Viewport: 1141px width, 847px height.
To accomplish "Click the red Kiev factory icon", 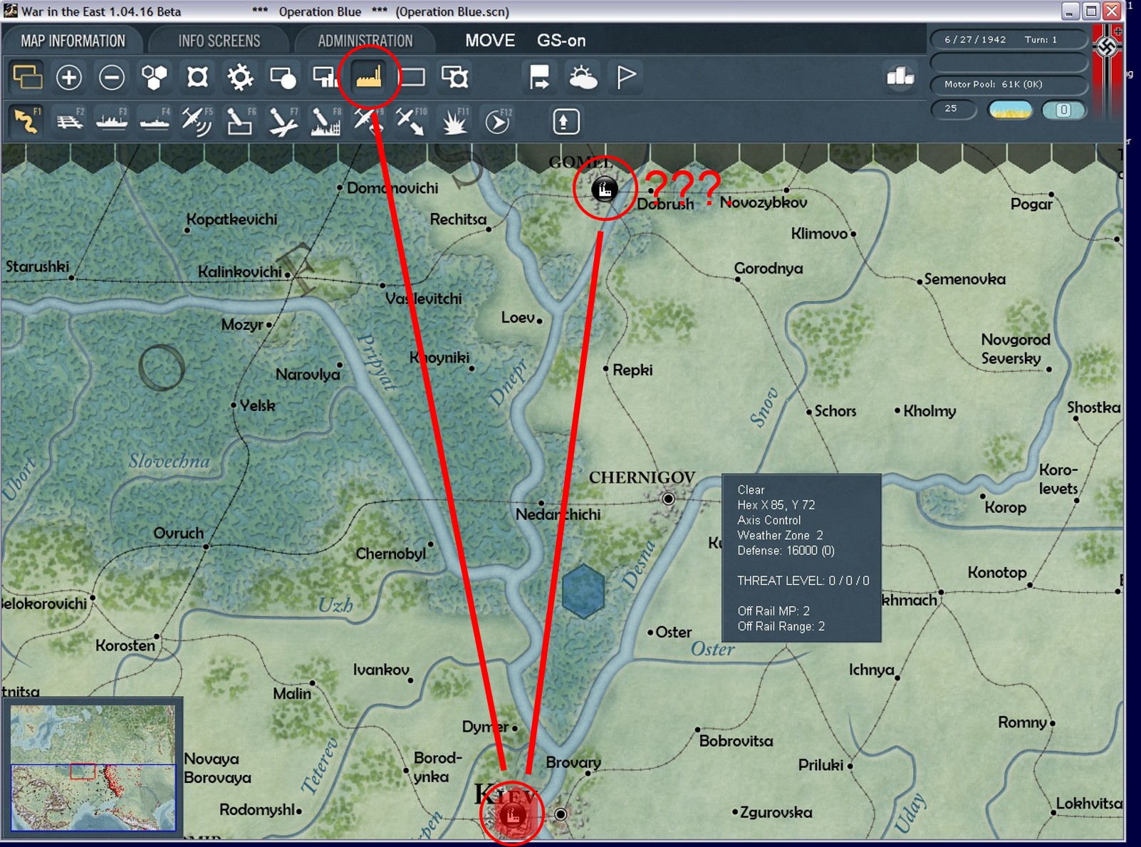I will click(x=512, y=814).
